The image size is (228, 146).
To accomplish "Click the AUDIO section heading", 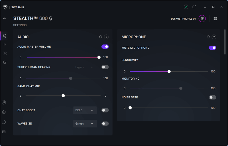I will tap(23, 37).
